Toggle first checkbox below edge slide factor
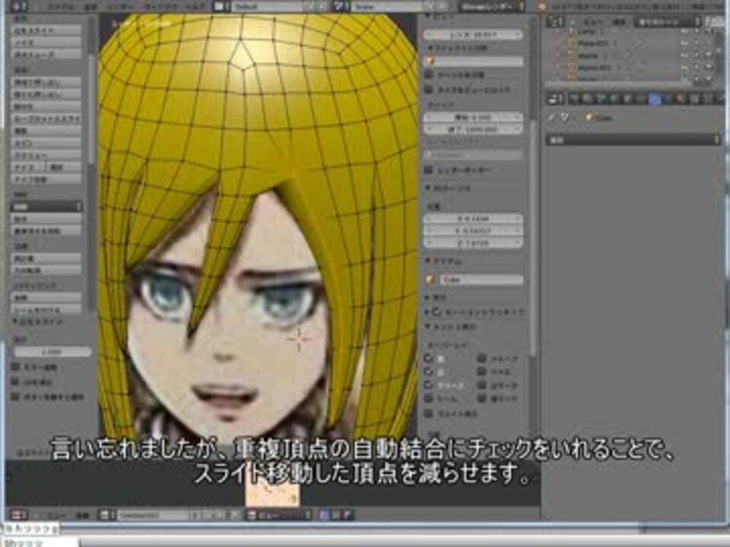The image size is (730, 547). (x=16, y=367)
